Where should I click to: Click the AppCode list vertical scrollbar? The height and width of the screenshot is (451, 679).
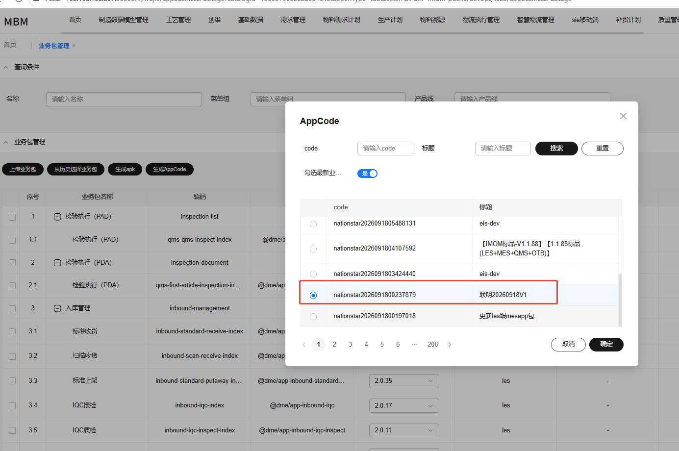[x=620, y=300]
